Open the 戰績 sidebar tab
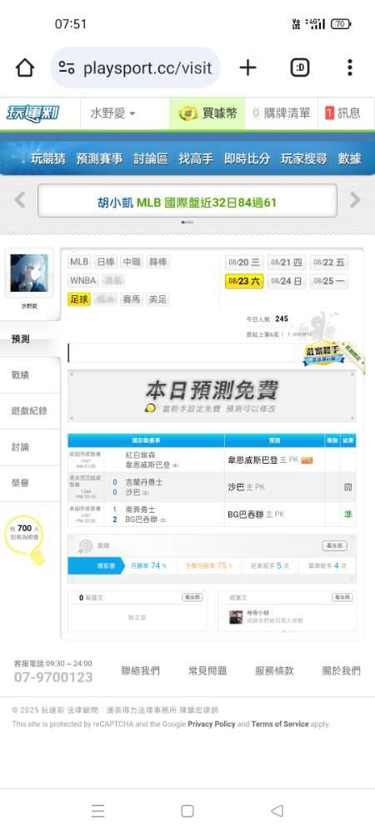This screenshot has height=834, width=375. (20, 375)
